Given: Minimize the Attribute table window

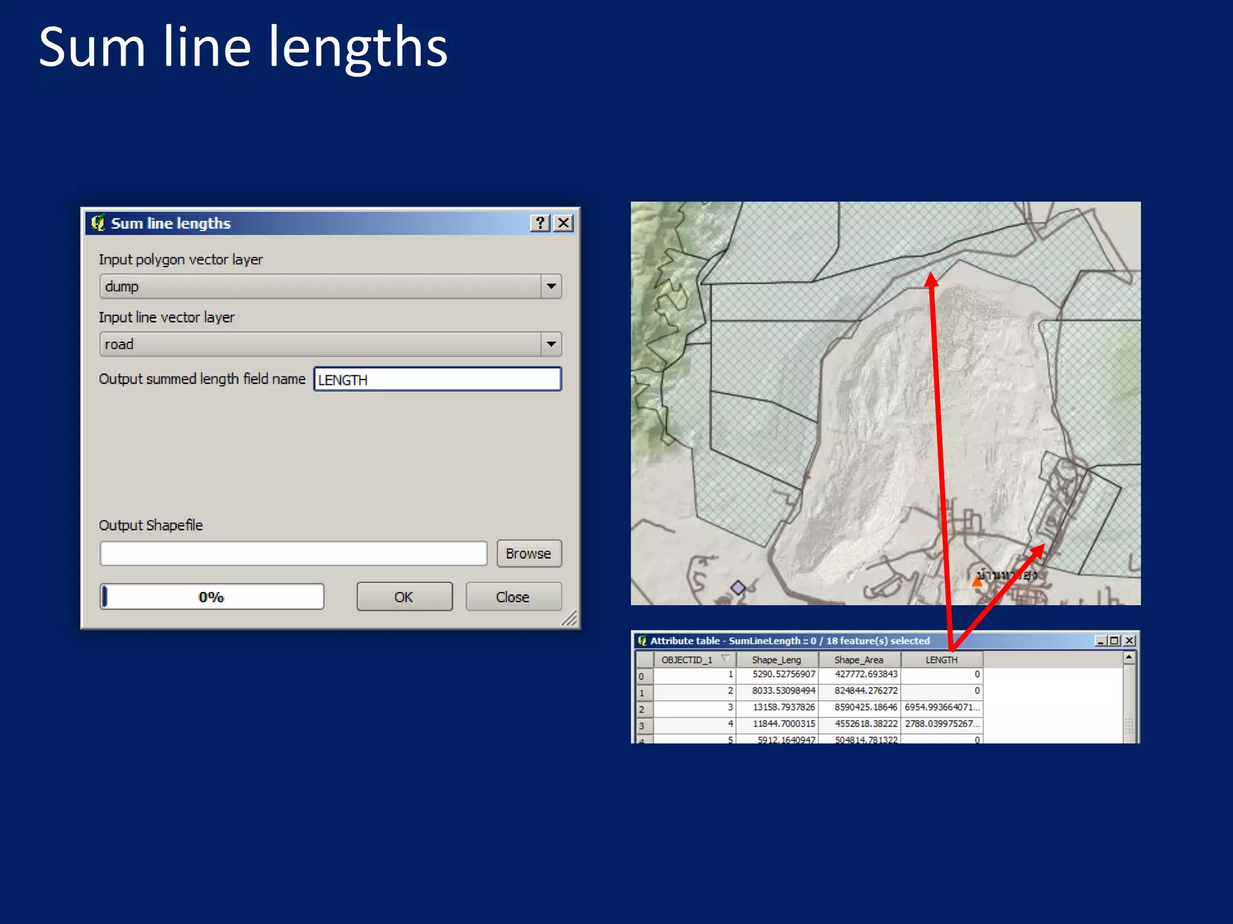Looking at the screenshot, I should click(1100, 641).
